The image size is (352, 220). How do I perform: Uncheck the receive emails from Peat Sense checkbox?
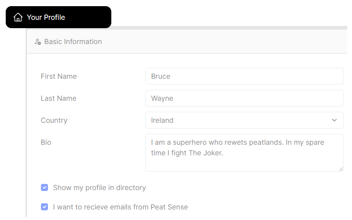(x=44, y=207)
